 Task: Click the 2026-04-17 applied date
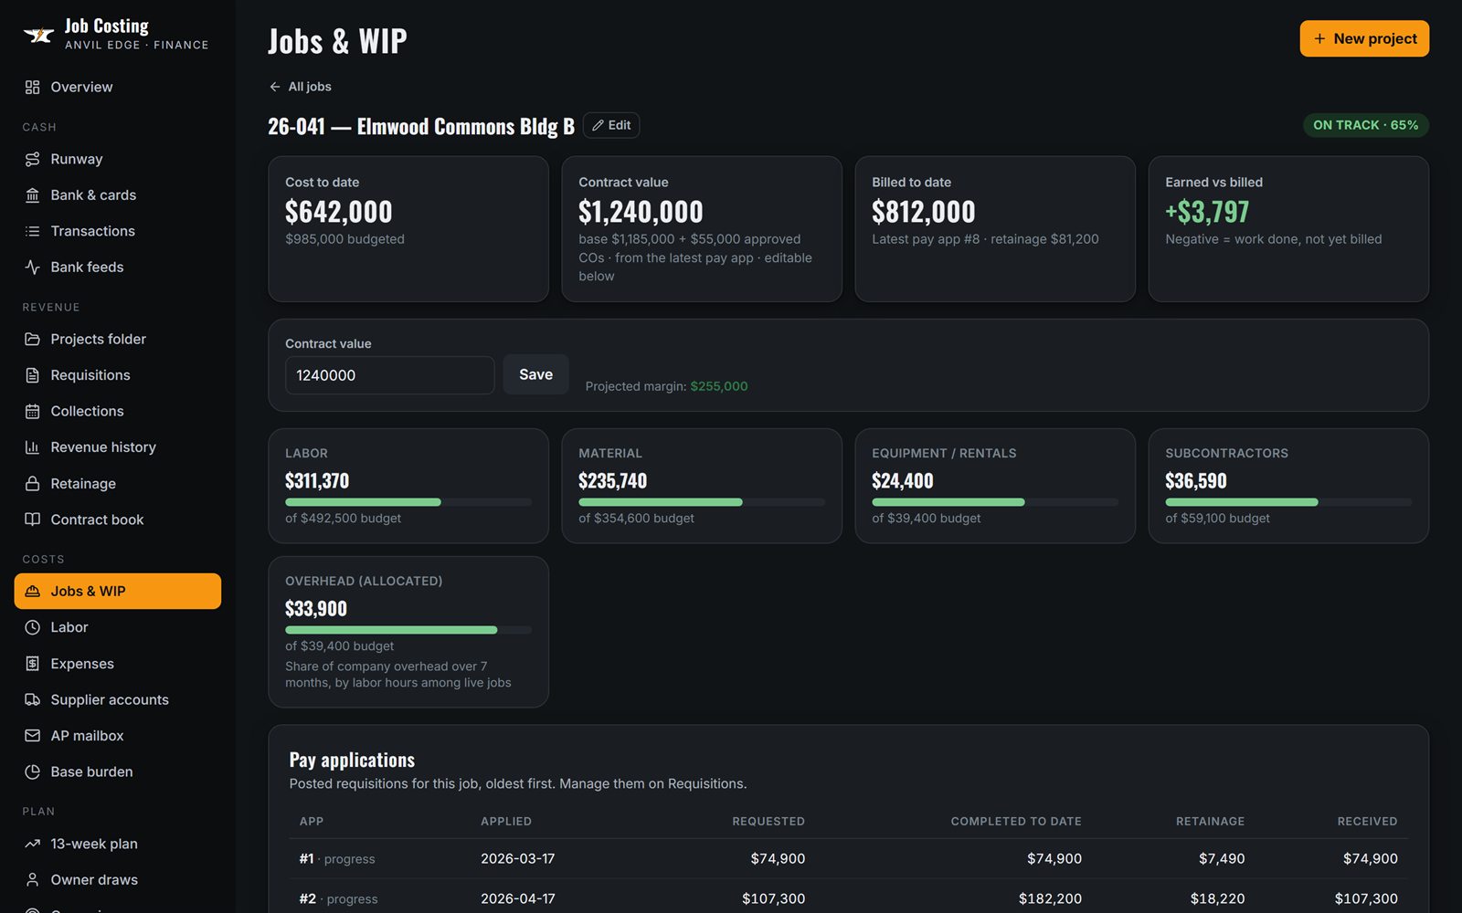pyautogui.click(x=518, y=898)
